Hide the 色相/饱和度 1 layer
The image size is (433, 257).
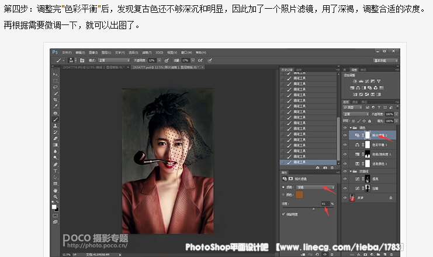pyautogui.click(x=345, y=154)
